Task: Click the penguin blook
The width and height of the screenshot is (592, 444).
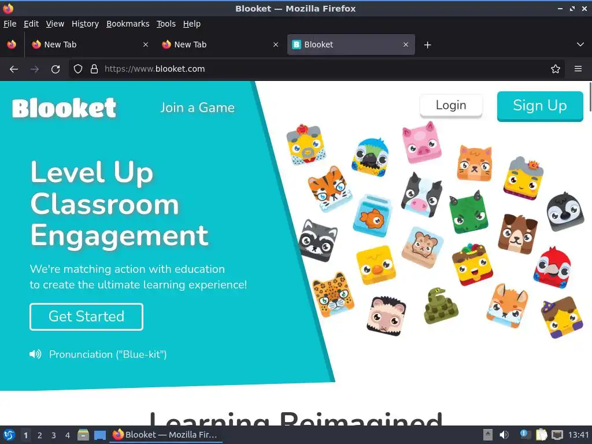Action: point(565,212)
